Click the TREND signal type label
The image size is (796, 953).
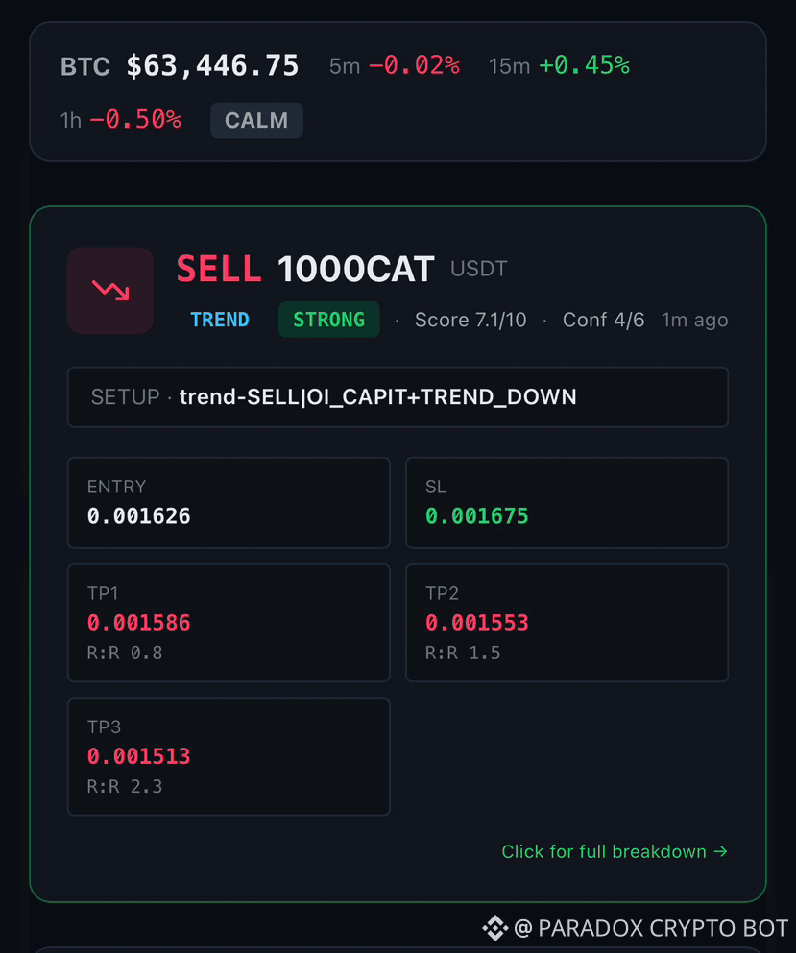tap(220, 320)
